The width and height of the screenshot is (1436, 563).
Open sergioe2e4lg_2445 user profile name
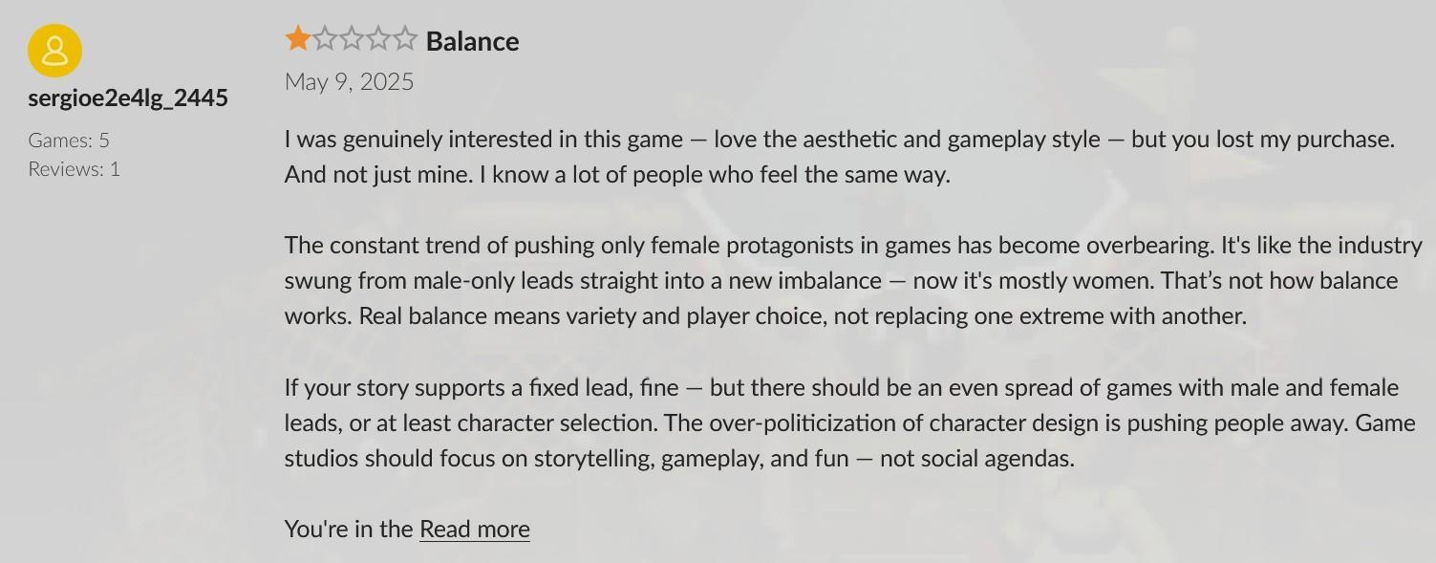coord(128,97)
